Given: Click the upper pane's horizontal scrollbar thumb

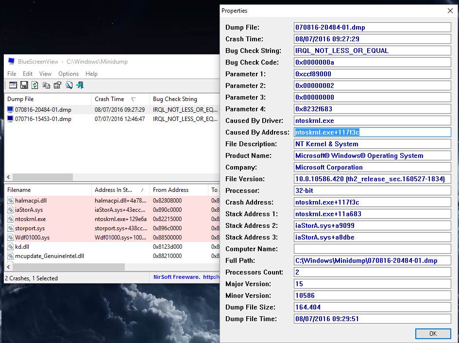Looking at the screenshot, I should [x=43, y=177].
